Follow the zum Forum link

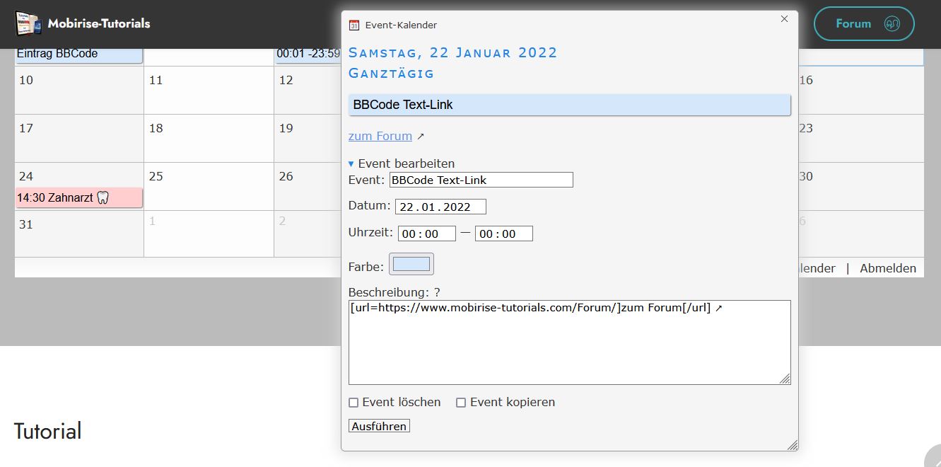pyautogui.click(x=380, y=136)
